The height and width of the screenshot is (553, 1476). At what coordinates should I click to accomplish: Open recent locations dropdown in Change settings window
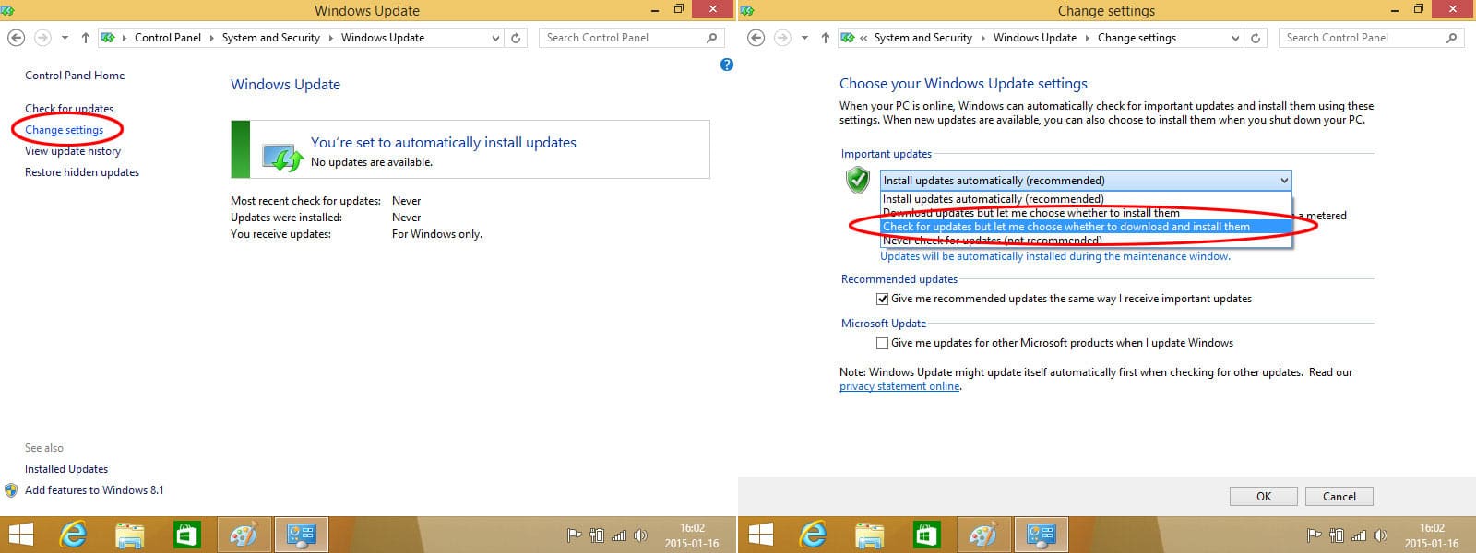(804, 38)
